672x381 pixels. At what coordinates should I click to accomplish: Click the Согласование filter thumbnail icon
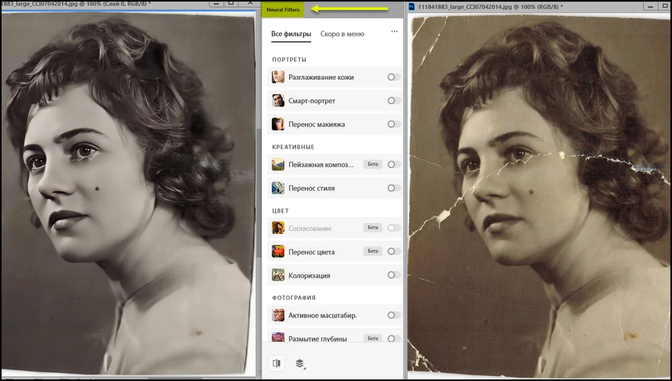pyautogui.click(x=278, y=228)
